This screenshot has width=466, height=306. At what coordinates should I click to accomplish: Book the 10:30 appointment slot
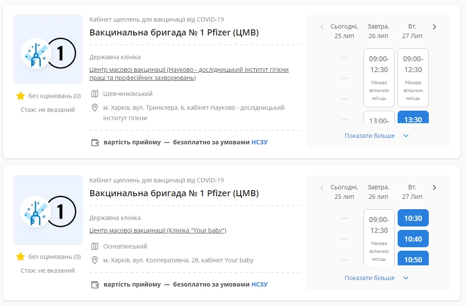click(413, 218)
